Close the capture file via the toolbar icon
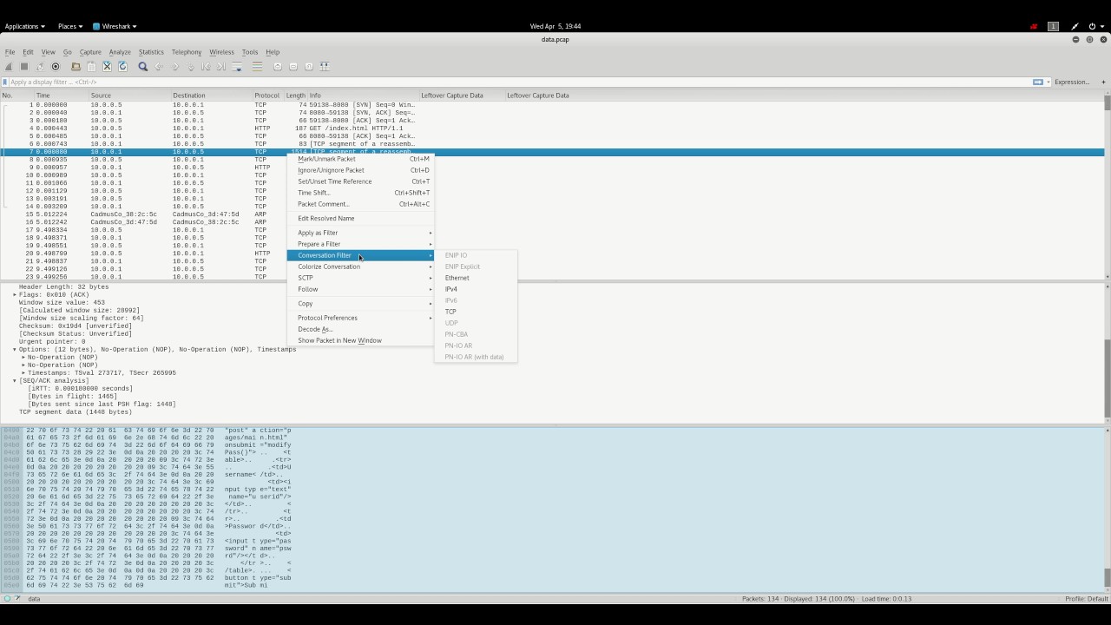The width and height of the screenshot is (1111, 625). (107, 66)
